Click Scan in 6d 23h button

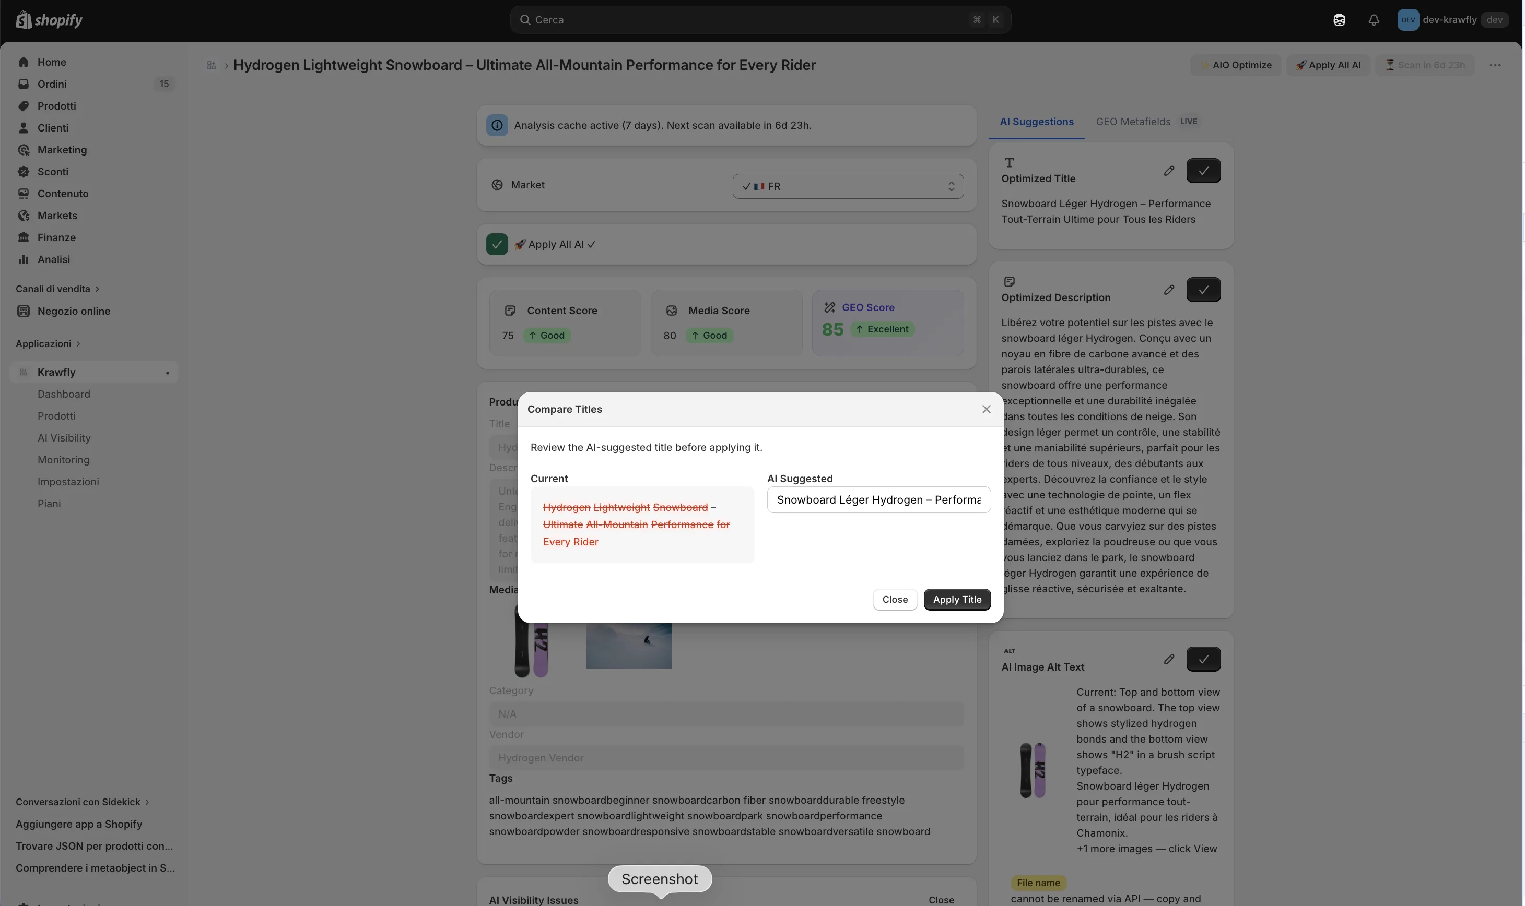pyautogui.click(x=1425, y=65)
